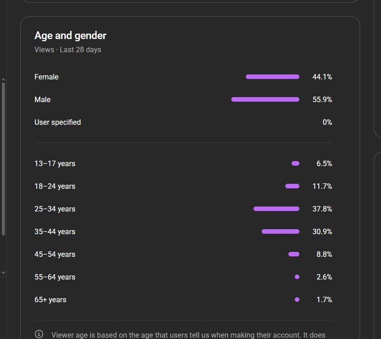Click the 37.8% value for 25–34 years
Viewport: 381px width, 339px height.
[x=322, y=209]
